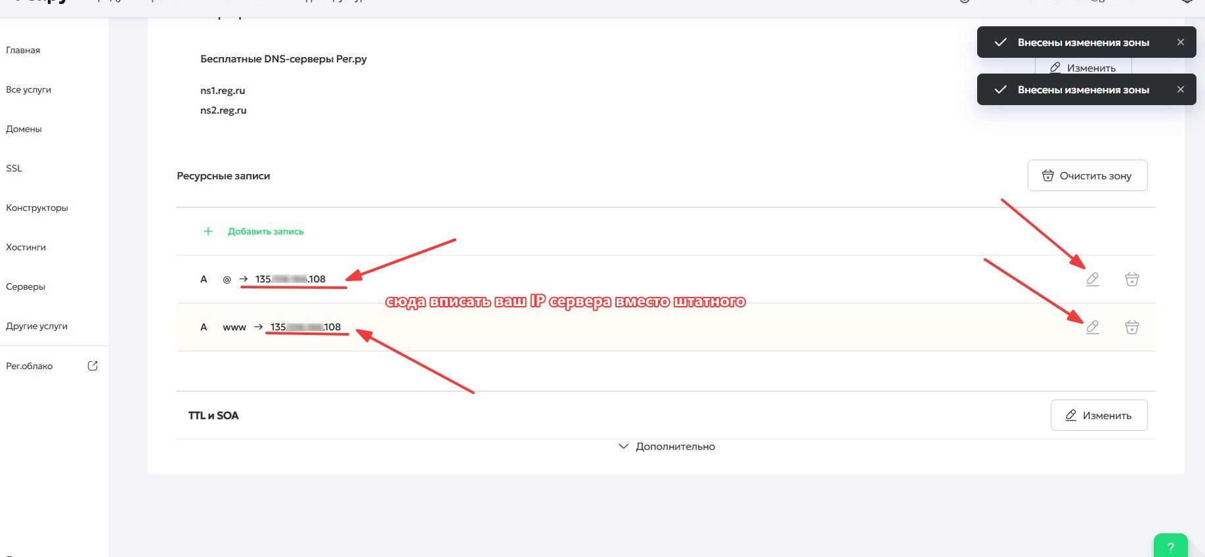Edit the A www record with pencil icon
Screen dimensions: 1205x557
click(1093, 327)
